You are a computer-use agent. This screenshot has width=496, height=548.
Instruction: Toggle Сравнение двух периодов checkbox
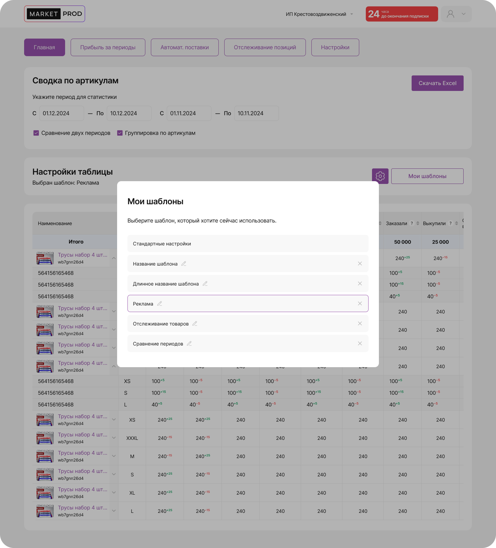click(x=36, y=133)
